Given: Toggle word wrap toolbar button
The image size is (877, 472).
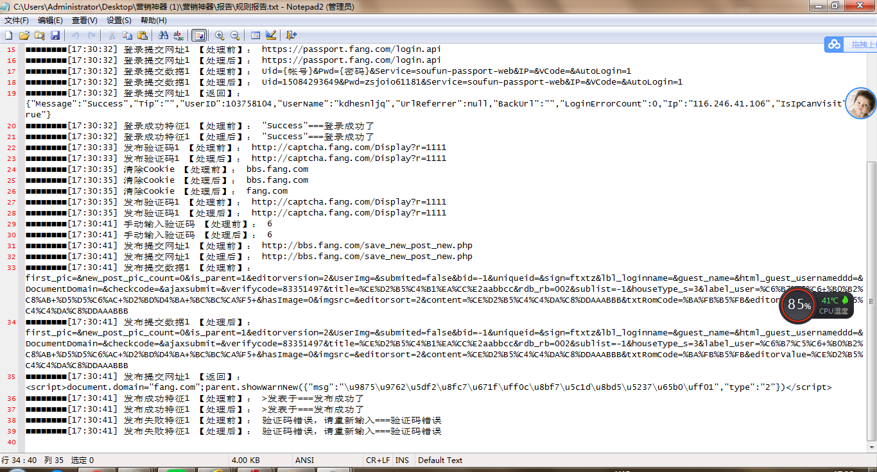Looking at the screenshot, I should coord(199,35).
